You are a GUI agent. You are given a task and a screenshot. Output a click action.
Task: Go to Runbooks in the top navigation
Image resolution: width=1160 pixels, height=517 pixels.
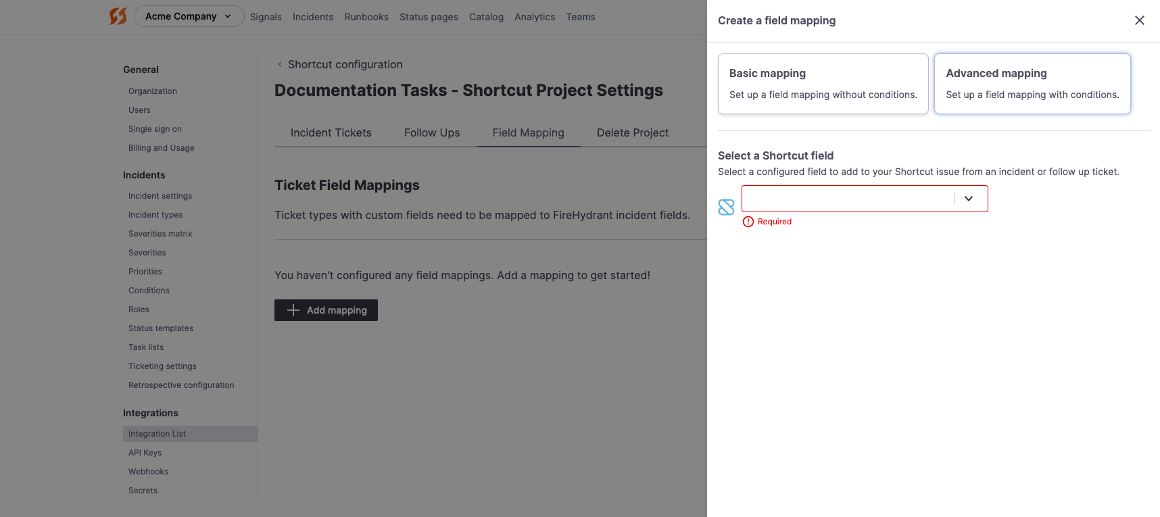[366, 17]
